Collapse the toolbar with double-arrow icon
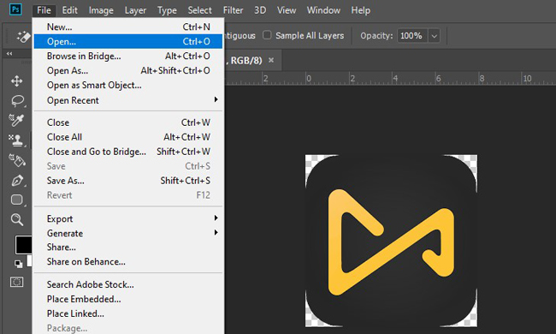 click(9, 54)
